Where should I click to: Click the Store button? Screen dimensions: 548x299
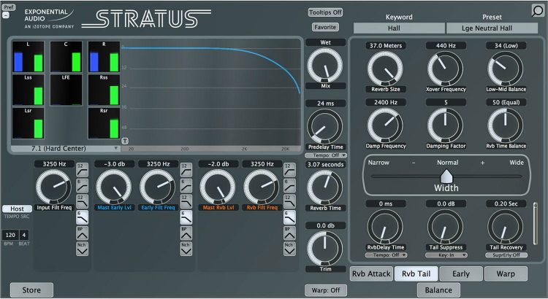[x=31, y=290]
